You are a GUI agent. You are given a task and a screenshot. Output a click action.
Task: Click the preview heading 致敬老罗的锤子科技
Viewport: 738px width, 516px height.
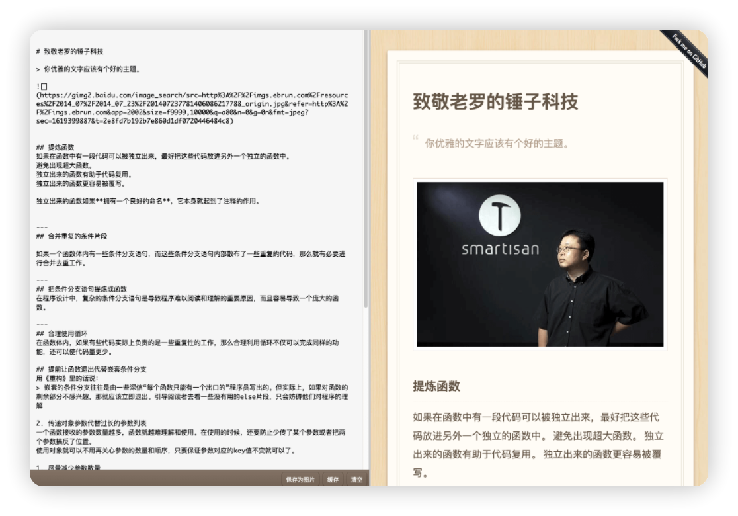point(495,101)
